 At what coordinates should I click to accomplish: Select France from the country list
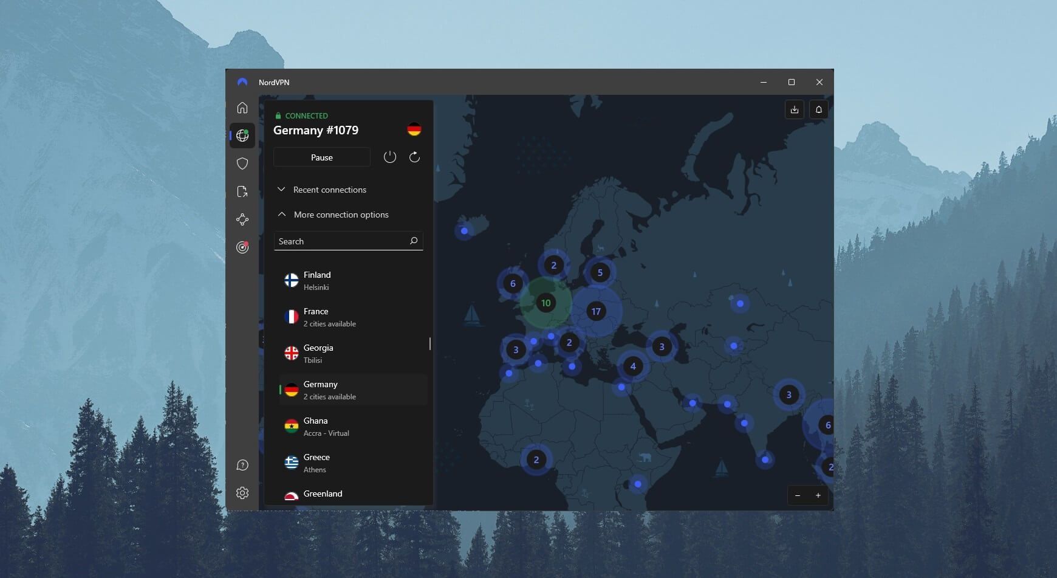[x=352, y=317]
